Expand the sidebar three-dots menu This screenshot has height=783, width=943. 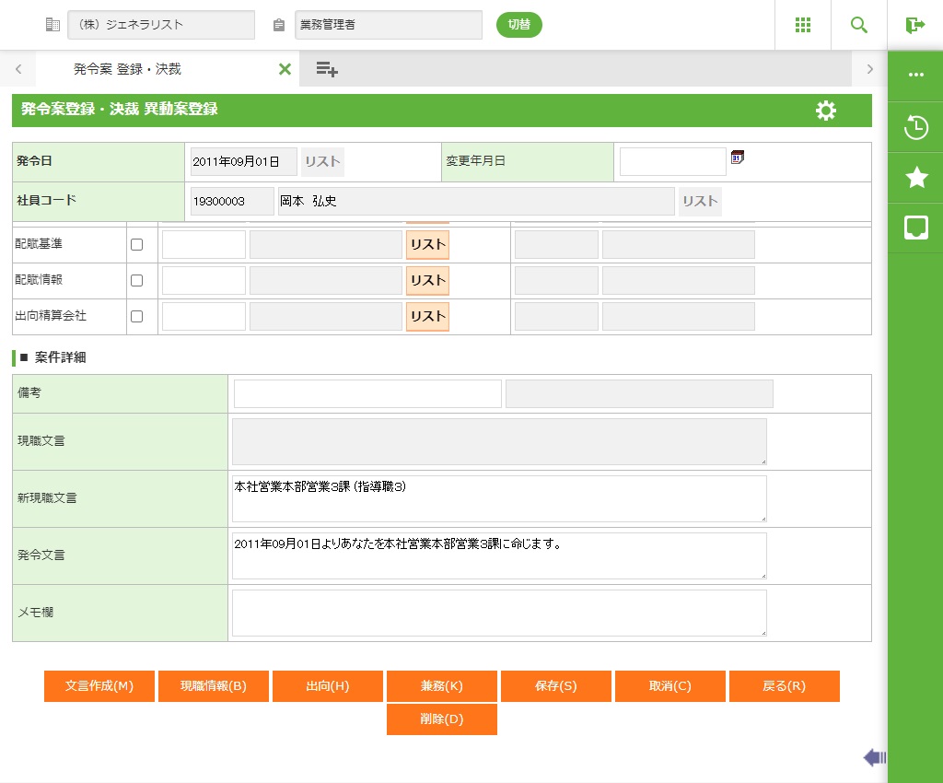tap(915, 75)
